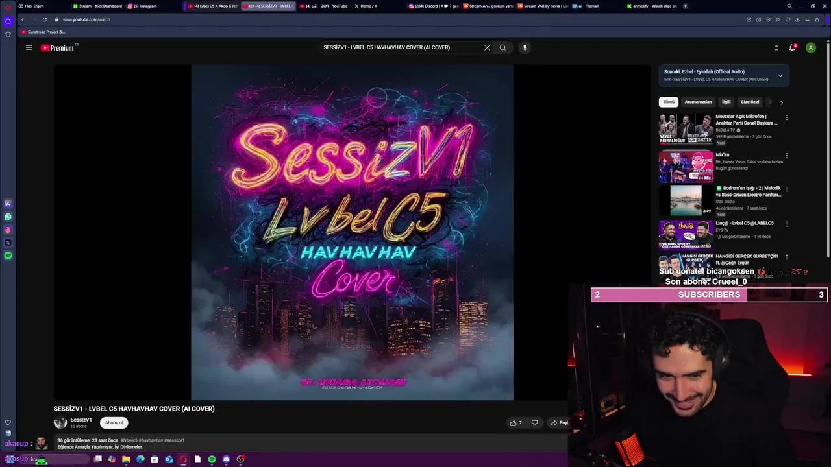Open options for Bodrum'un Işığı video
Viewport: 831px width, 467px height.
[786, 189]
